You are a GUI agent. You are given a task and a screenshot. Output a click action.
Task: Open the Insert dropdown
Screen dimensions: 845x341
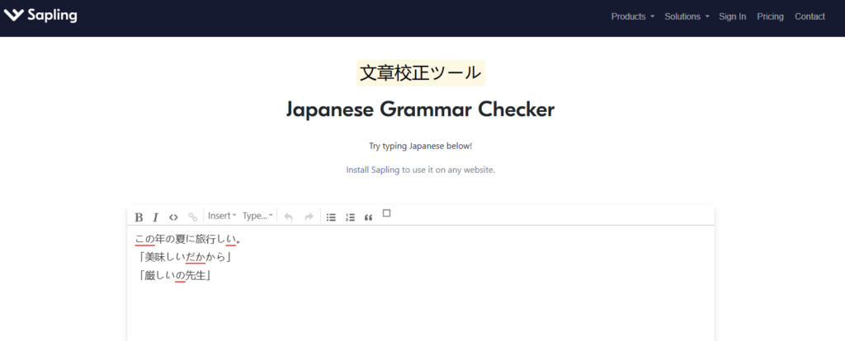[x=222, y=216]
